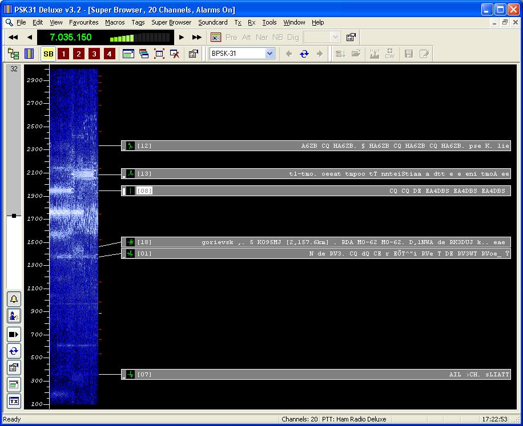
Task: Open the radio display icon next to Pre
Action: tap(216, 37)
